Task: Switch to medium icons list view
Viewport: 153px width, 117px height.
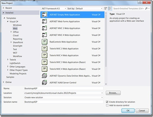Action: pos(110,8)
